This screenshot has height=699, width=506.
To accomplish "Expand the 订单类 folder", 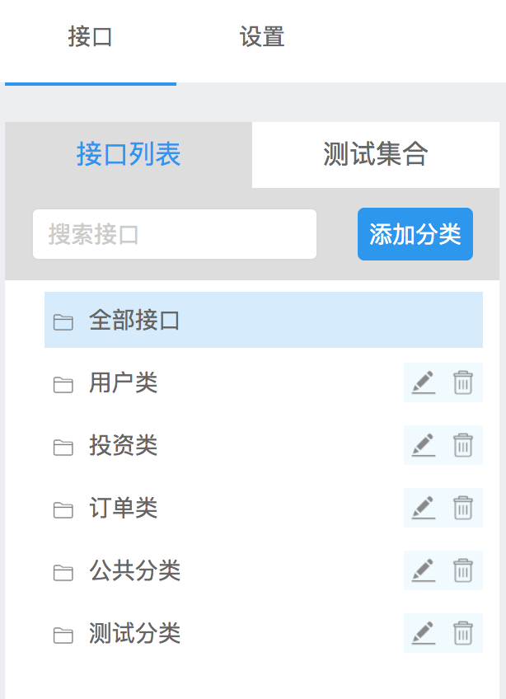I will coord(64,508).
